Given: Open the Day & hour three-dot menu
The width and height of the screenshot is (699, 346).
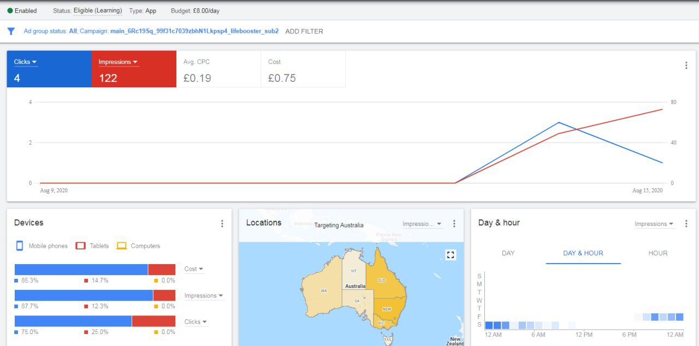Looking at the screenshot, I should pos(686,224).
